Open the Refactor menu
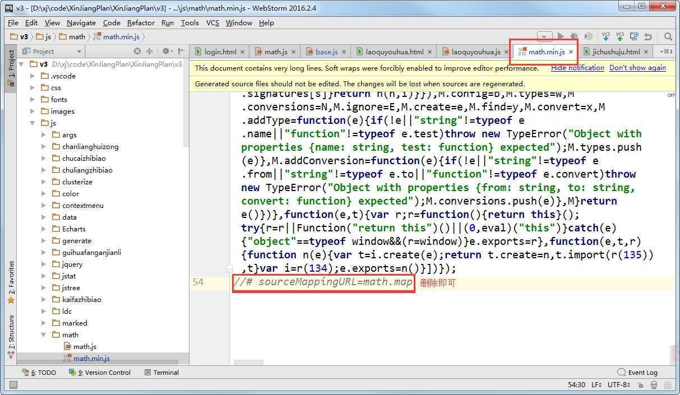 point(141,23)
